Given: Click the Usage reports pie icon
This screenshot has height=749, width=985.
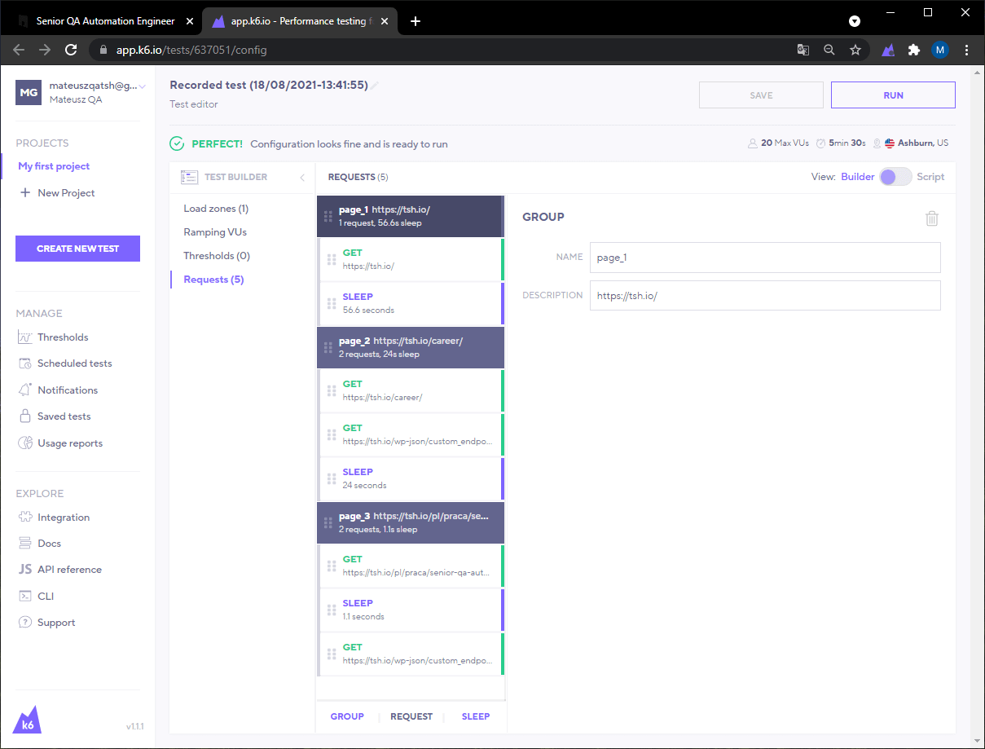Looking at the screenshot, I should [x=24, y=443].
